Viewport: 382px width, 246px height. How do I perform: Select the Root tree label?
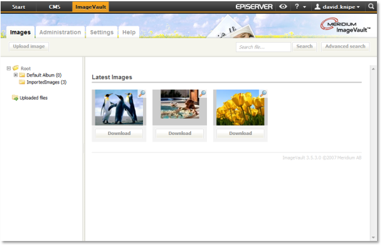point(26,68)
